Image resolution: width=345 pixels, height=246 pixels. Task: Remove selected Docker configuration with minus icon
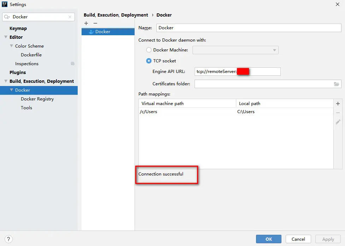coord(95,23)
